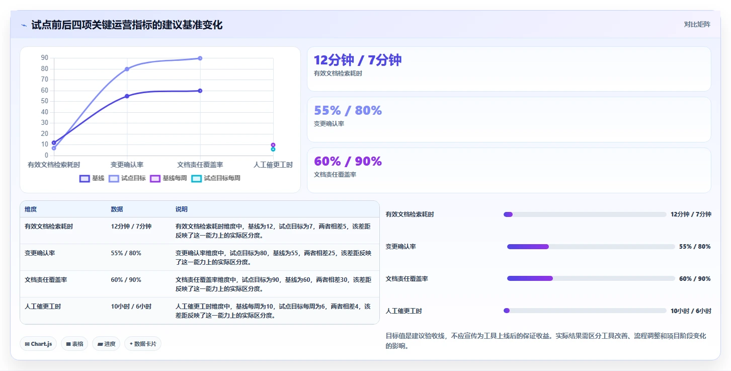This screenshot has height=371, width=731.
Task: Click the 数据卡片 sparkle icon
Action: tap(131, 344)
